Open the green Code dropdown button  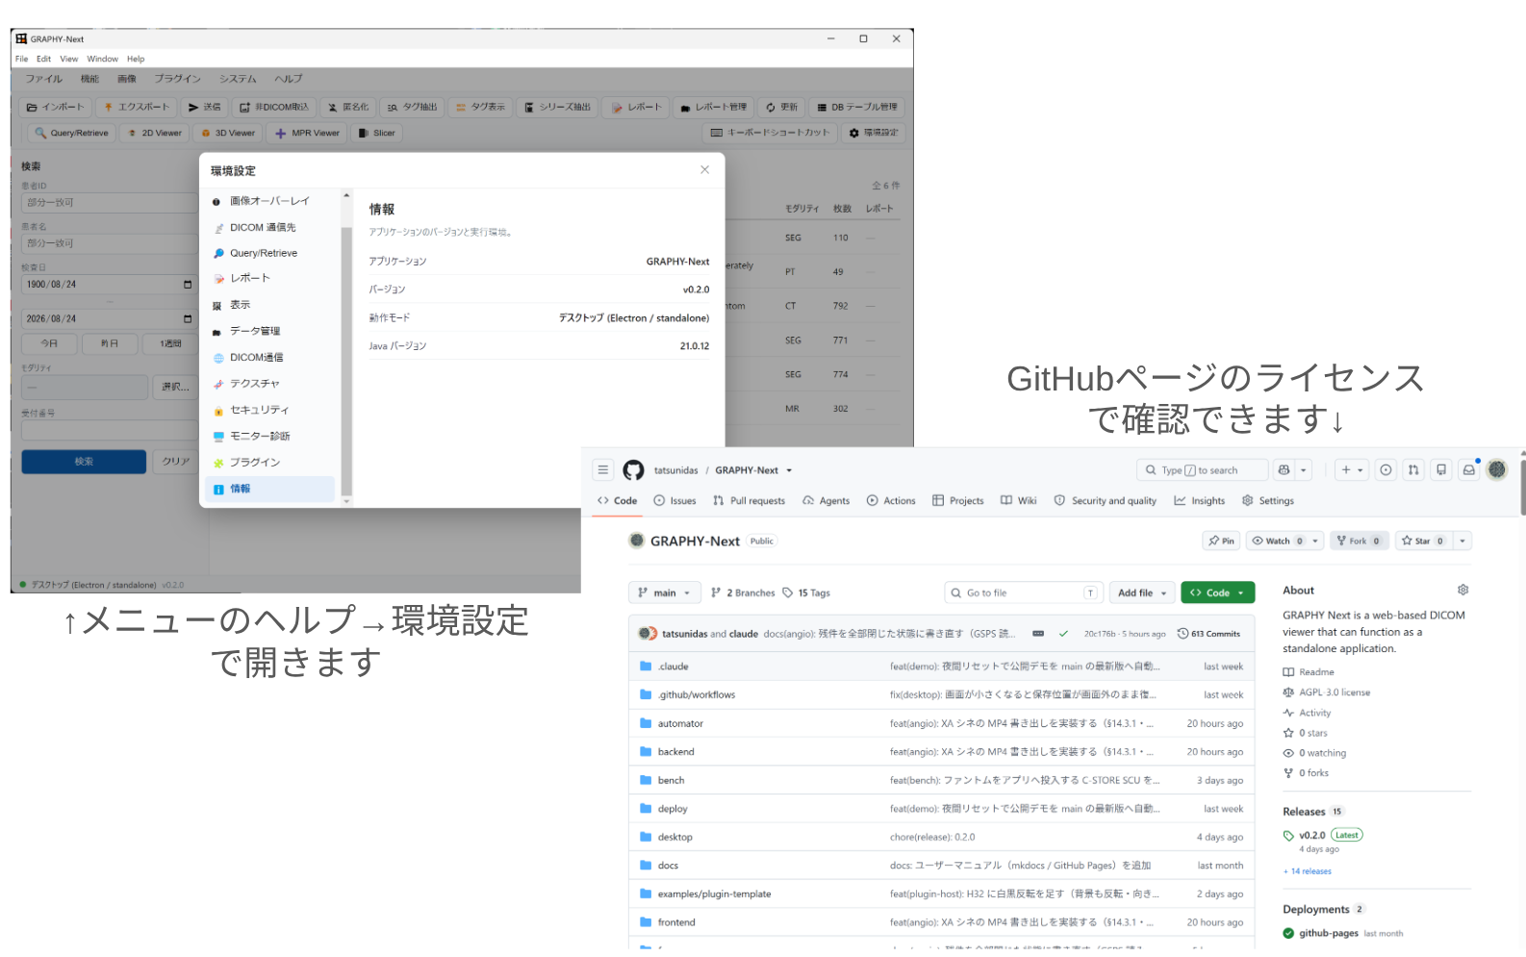(x=1218, y=592)
